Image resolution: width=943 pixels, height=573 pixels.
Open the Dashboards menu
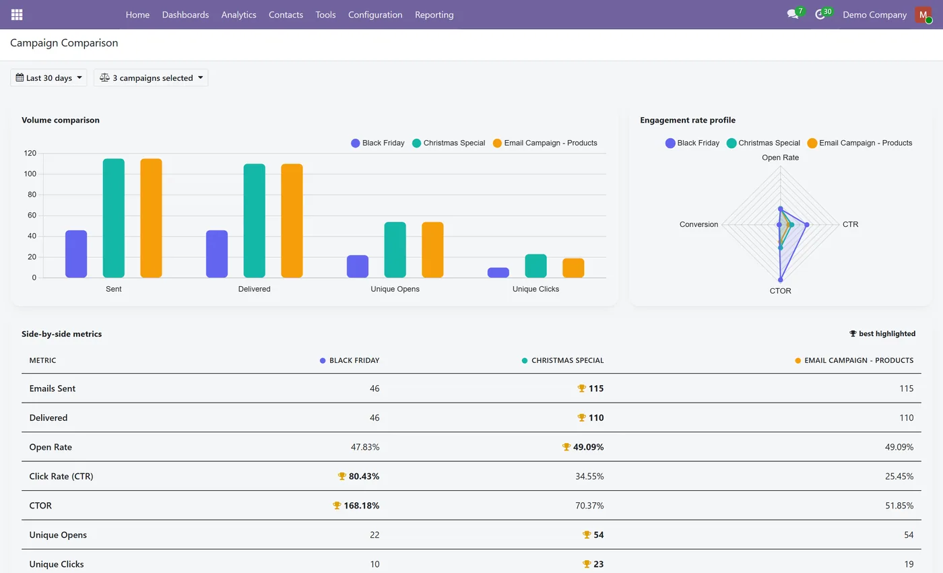[x=185, y=14]
